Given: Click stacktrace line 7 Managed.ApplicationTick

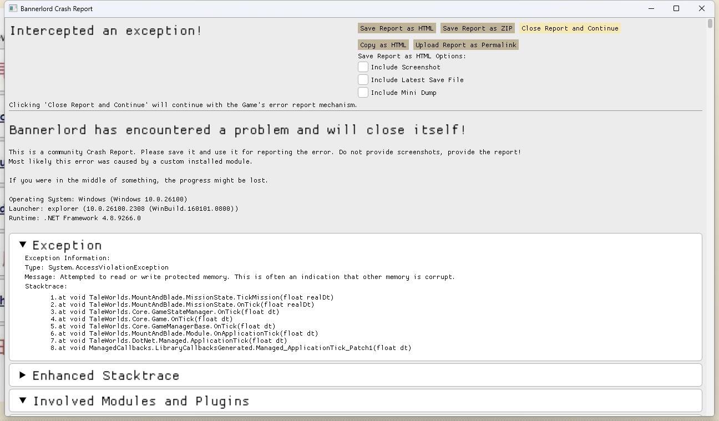Looking at the screenshot, I should (x=169, y=341).
